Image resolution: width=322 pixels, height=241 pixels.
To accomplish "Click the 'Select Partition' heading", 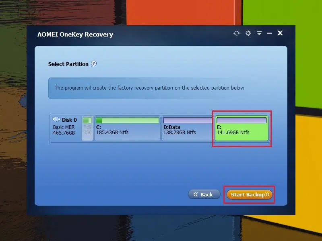I will coord(68,64).
